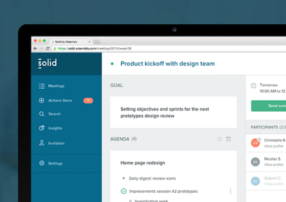
Task: Click the Search magnifier icon
Action: pos(42,114)
